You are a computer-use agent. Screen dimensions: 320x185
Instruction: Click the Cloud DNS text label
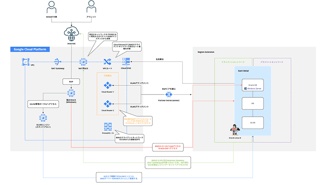click(126, 68)
